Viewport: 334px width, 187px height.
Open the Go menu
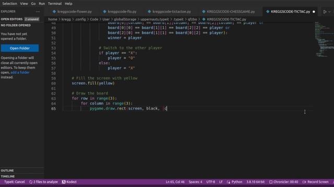pos(33,4)
